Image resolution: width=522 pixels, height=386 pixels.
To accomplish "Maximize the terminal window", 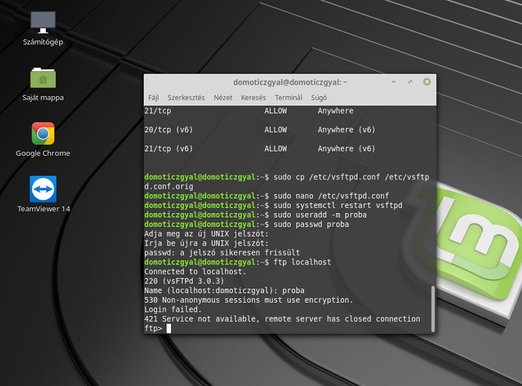I will [410, 82].
